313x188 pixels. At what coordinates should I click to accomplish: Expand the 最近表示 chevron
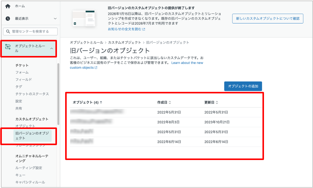55,19
